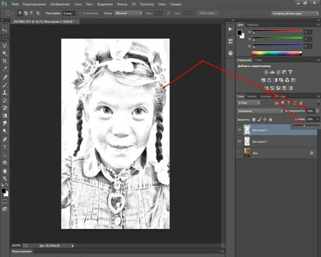
Task: Select the Clone Stamp tool
Action: coord(5,93)
